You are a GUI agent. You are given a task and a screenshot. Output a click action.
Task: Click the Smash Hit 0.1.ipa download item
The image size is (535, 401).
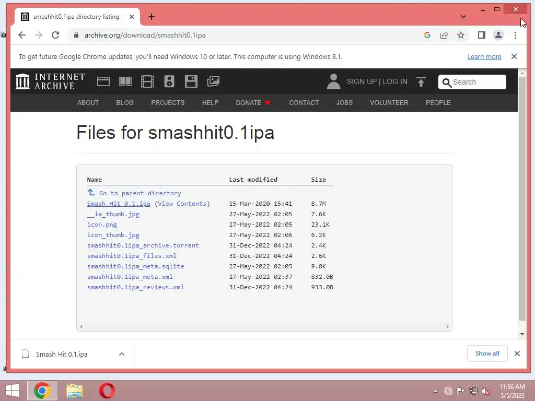coord(62,355)
